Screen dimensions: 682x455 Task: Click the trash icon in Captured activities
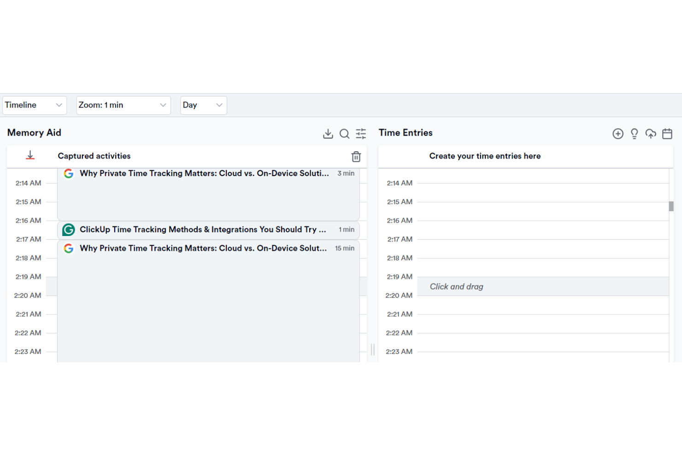(356, 157)
